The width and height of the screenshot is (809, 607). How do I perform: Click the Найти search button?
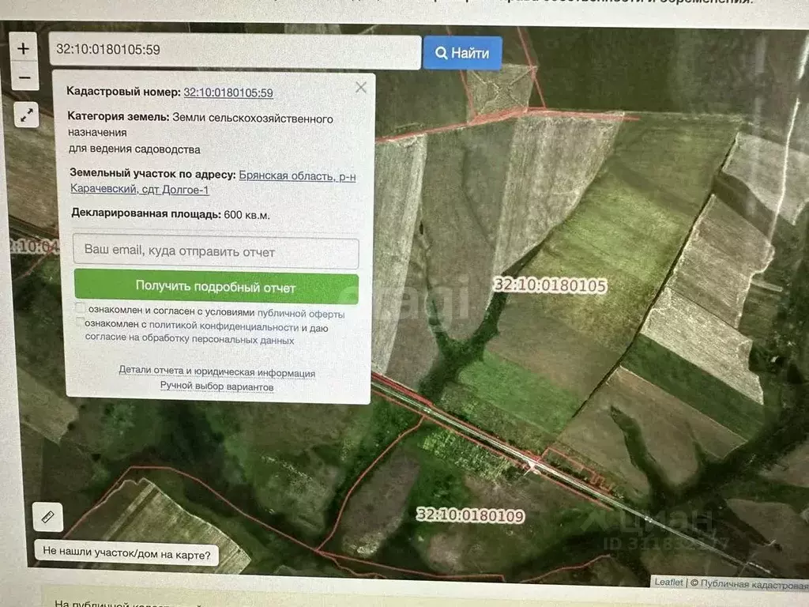[463, 54]
